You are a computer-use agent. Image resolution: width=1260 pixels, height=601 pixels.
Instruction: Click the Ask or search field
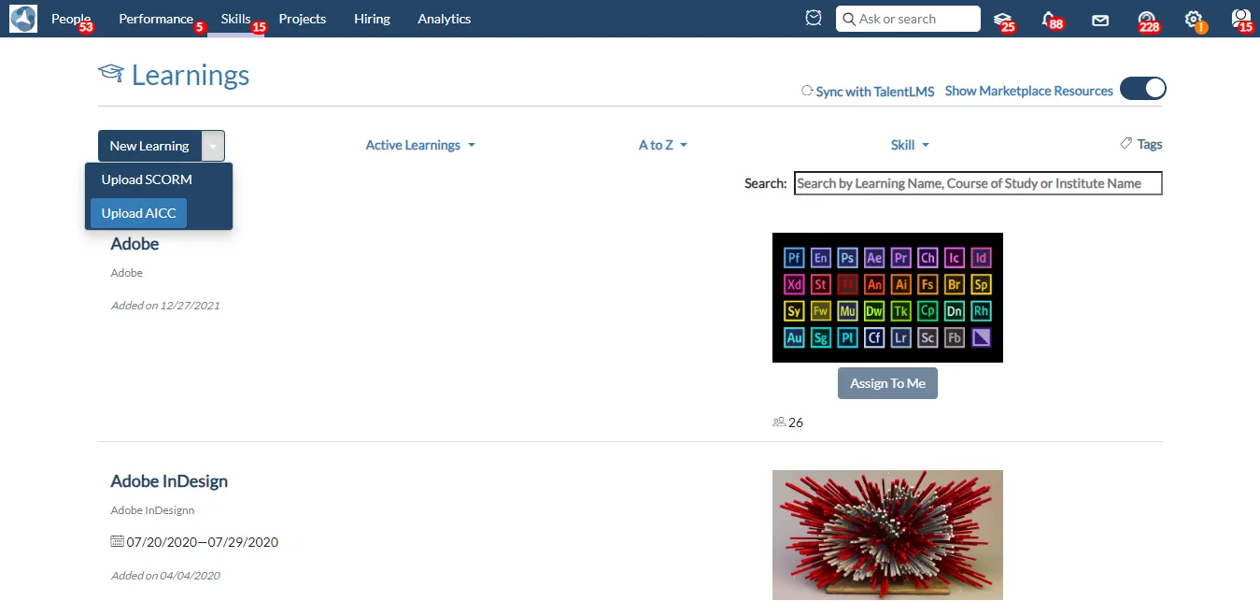908,19
